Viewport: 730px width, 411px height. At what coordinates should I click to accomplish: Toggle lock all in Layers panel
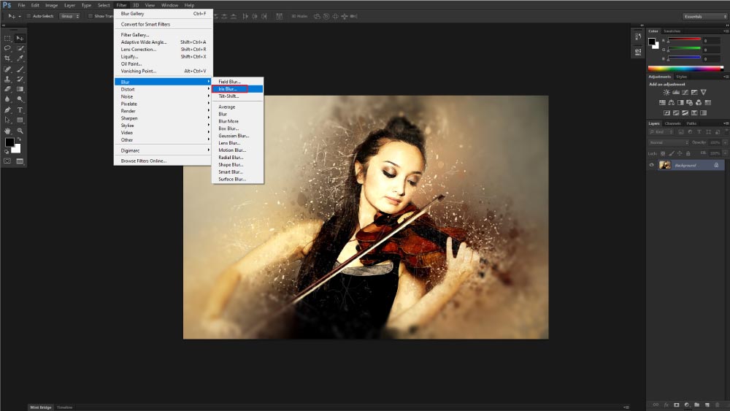pyautogui.click(x=688, y=153)
